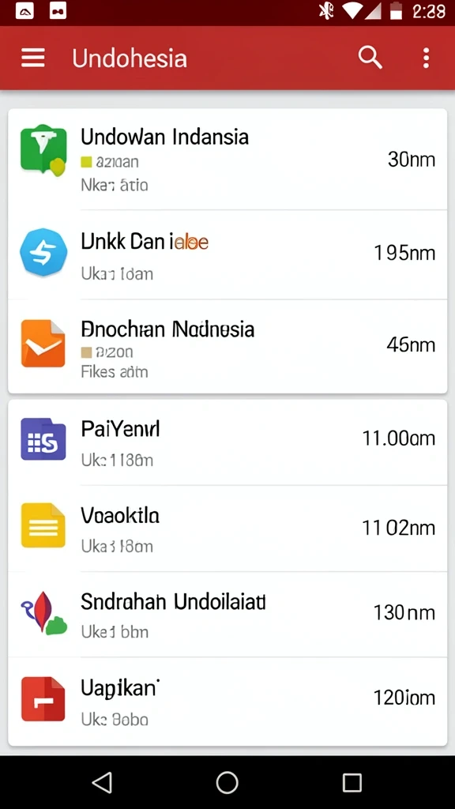The image size is (455, 809).
Task: Tap the green shield app icon
Action: pos(43,150)
